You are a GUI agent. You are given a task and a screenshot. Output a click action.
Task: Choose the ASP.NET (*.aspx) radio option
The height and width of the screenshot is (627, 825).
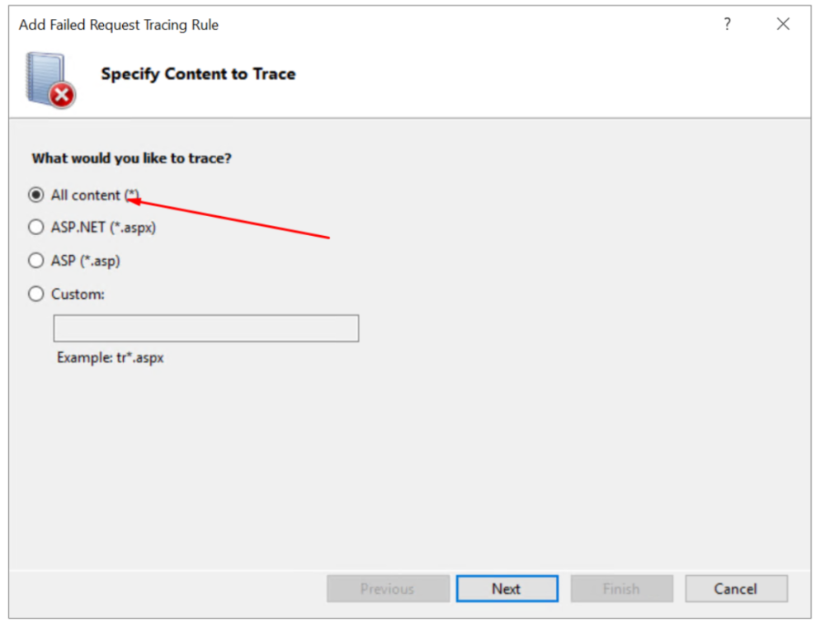[x=35, y=228]
